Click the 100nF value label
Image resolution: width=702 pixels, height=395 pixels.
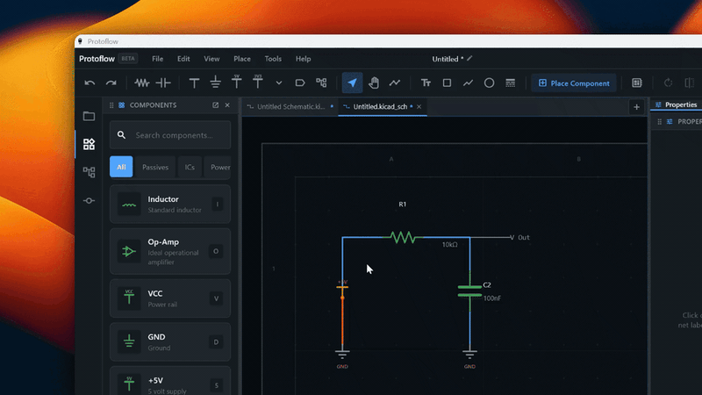click(x=492, y=298)
